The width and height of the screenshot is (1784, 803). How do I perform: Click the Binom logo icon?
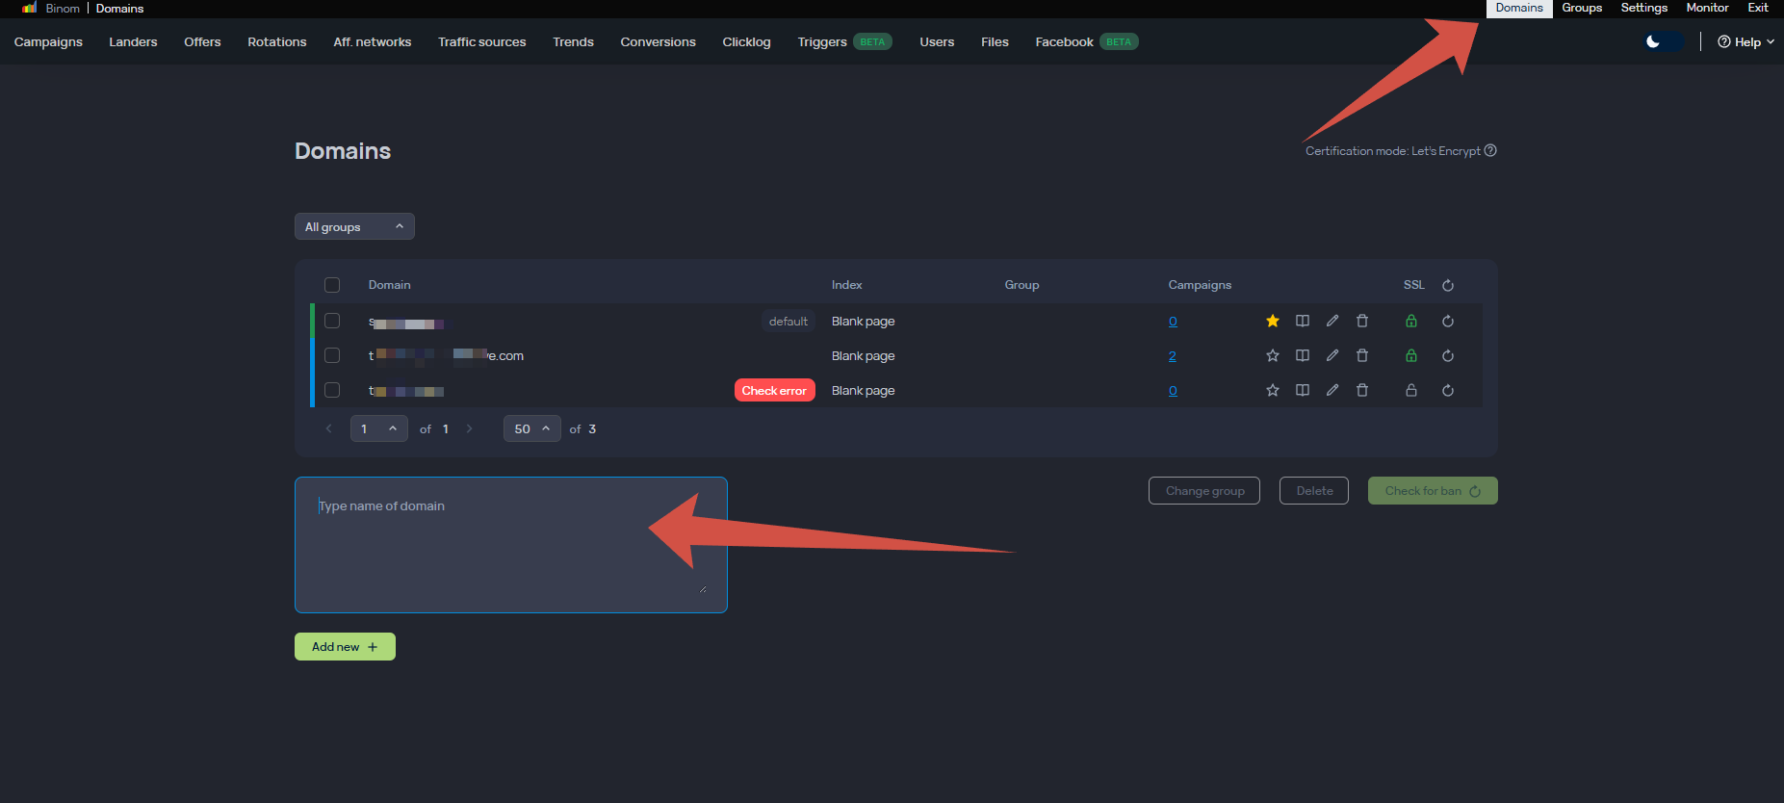pos(29,8)
